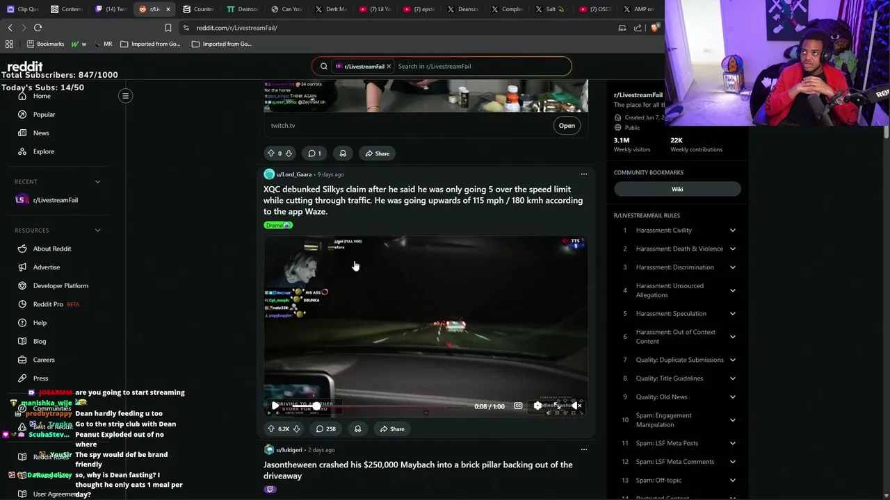Open the 258 comments on XQC post
The image size is (890, 500).
pos(326,429)
